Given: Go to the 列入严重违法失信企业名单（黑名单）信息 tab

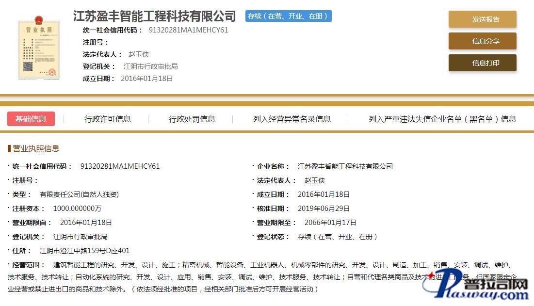Looking at the screenshot, I should point(442,119).
